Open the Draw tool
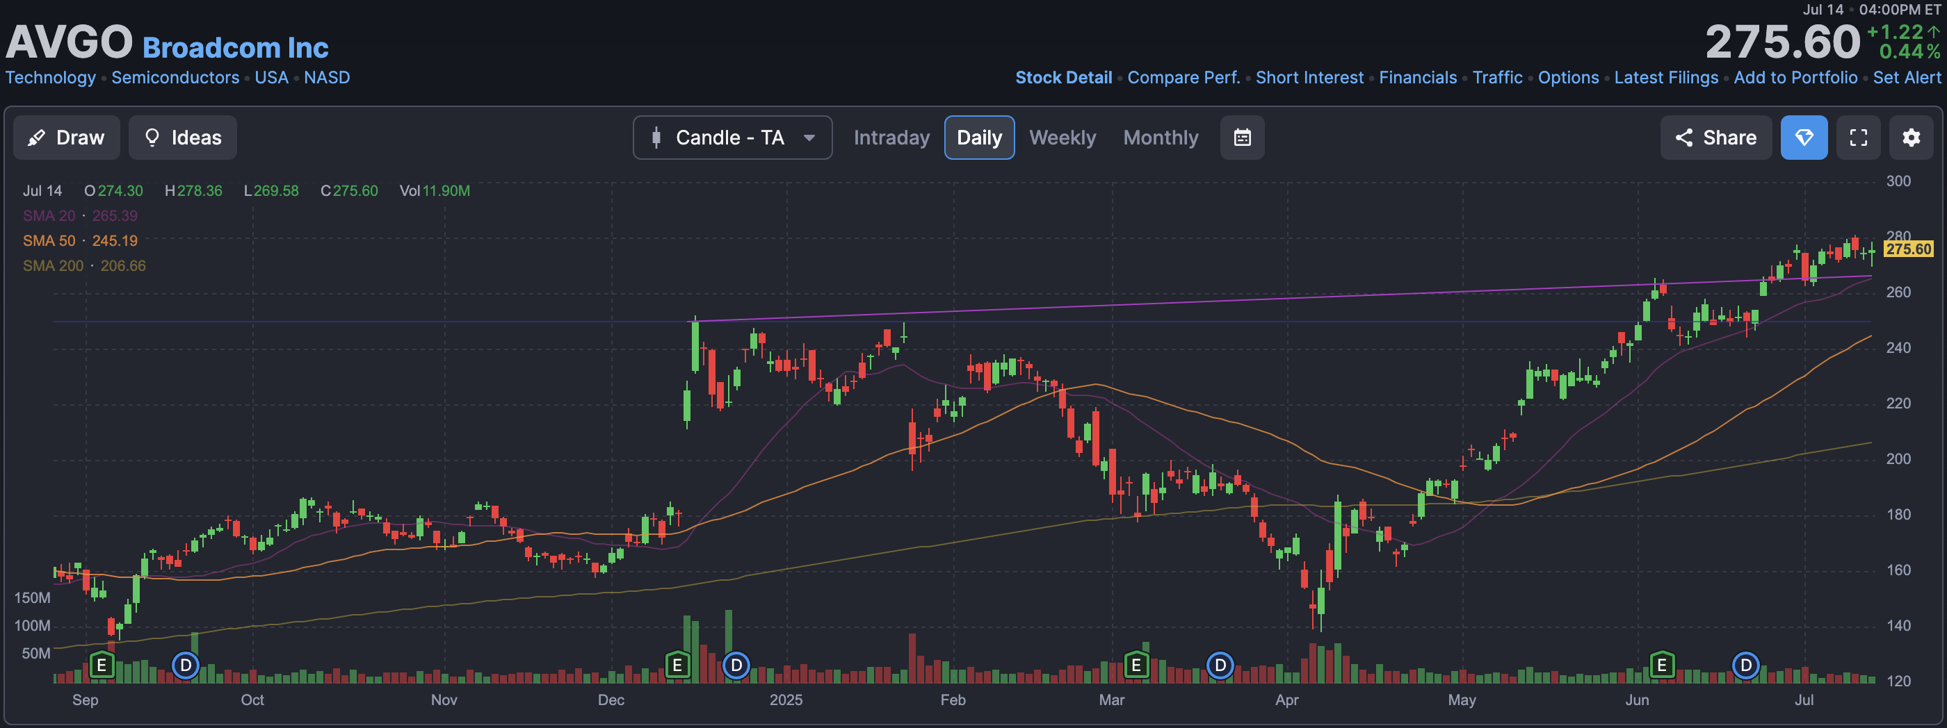1947x728 pixels. pyautogui.click(x=67, y=138)
